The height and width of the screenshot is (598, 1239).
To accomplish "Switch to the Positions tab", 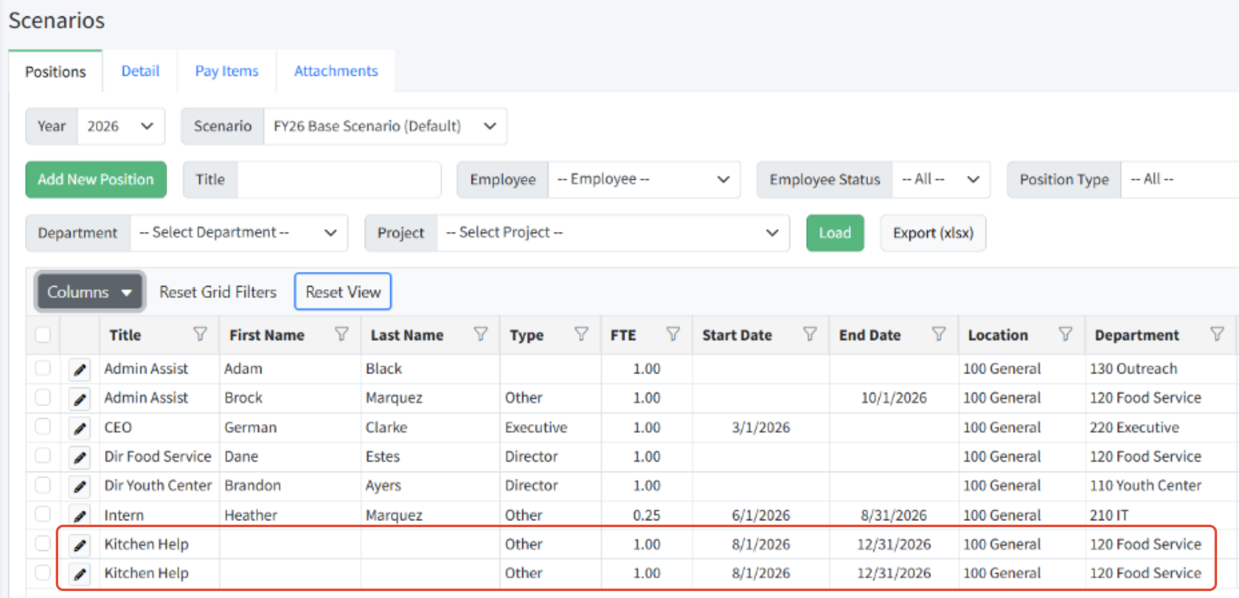I will pos(55,71).
